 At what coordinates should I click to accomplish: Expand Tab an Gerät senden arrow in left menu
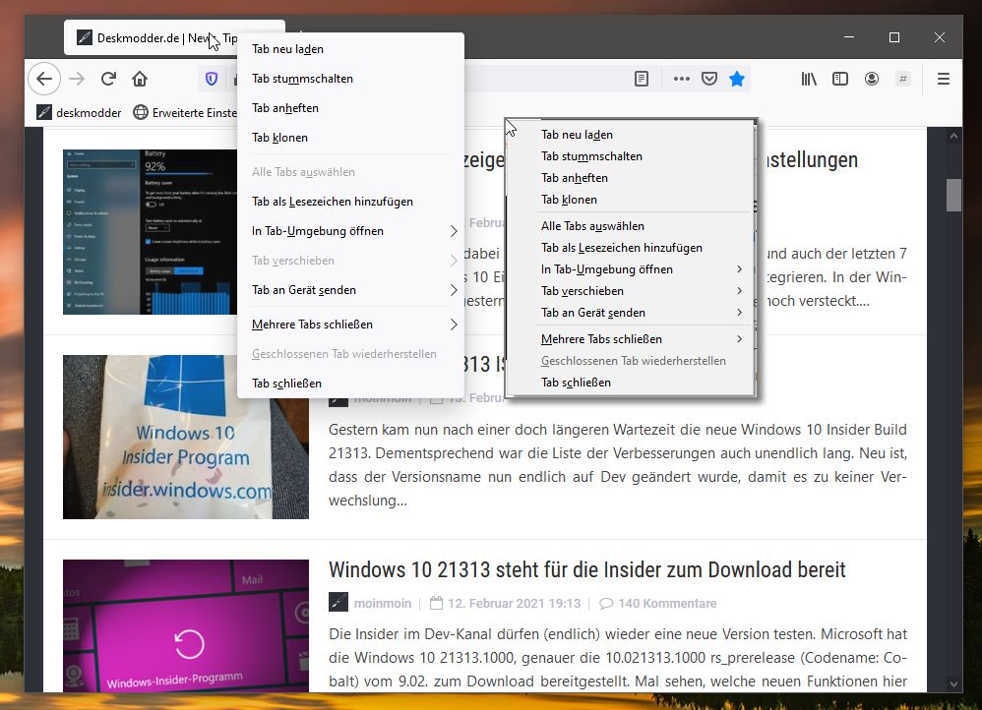(x=454, y=290)
